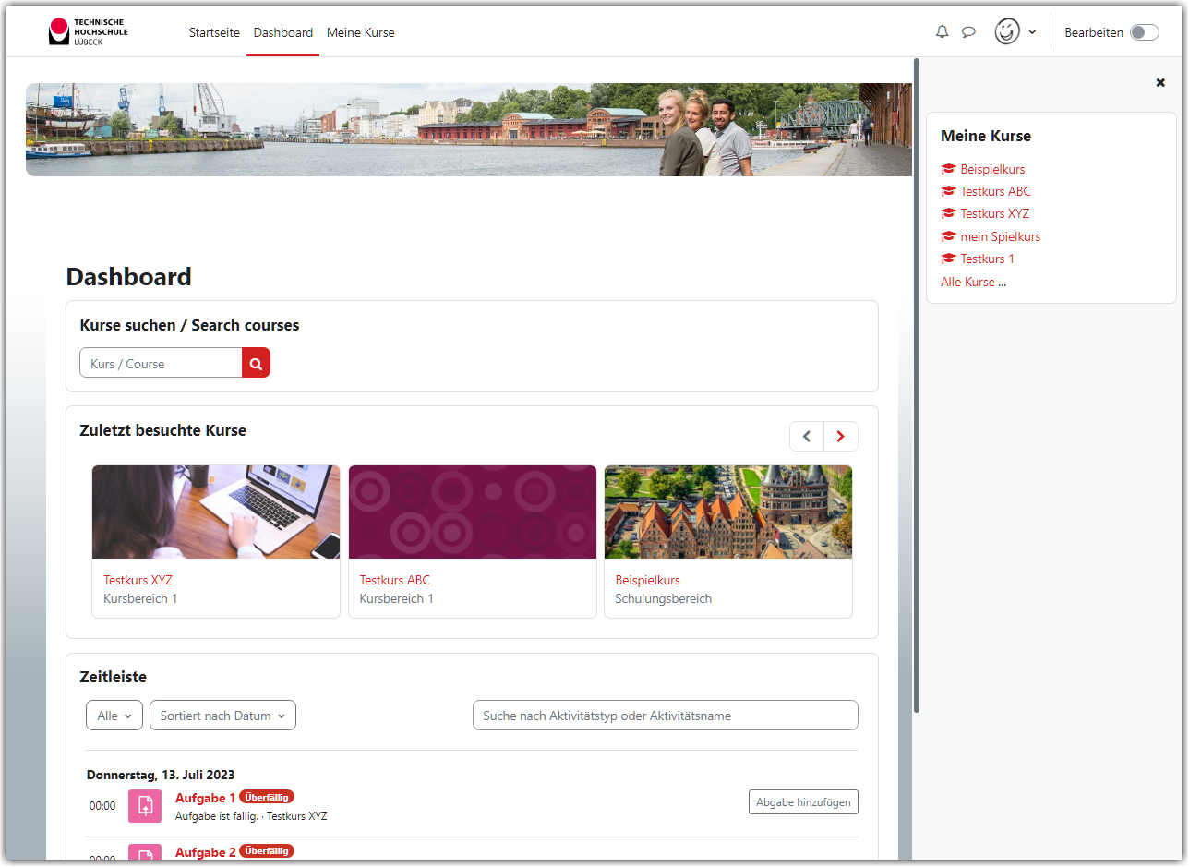Image resolution: width=1189 pixels, height=867 pixels.
Task: Open Beispielkurs link in recent courses
Action: [647, 581]
